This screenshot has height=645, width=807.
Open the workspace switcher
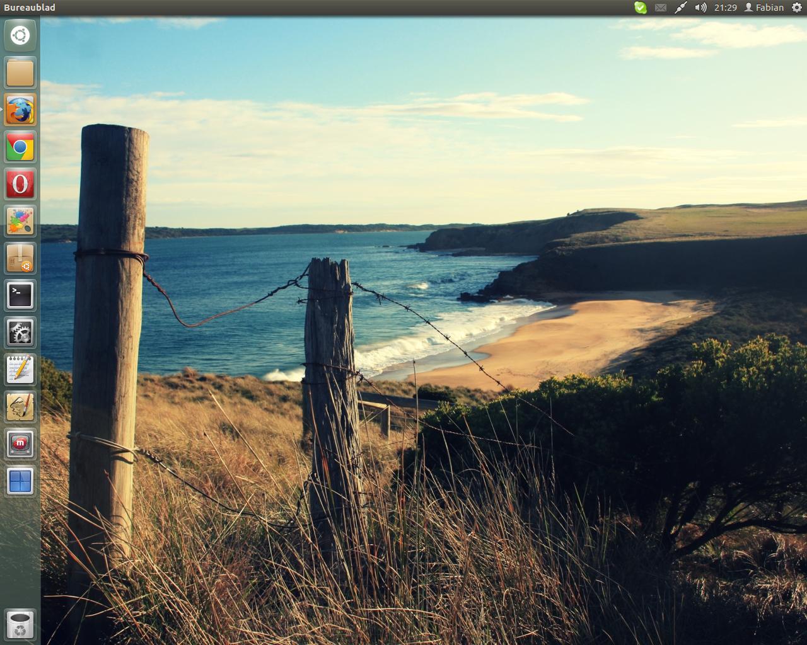coord(20,482)
